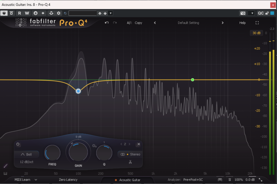Expand the MIDI Learn dropdown arrow
This screenshot has width=277, height=184.
pos(36,180)
